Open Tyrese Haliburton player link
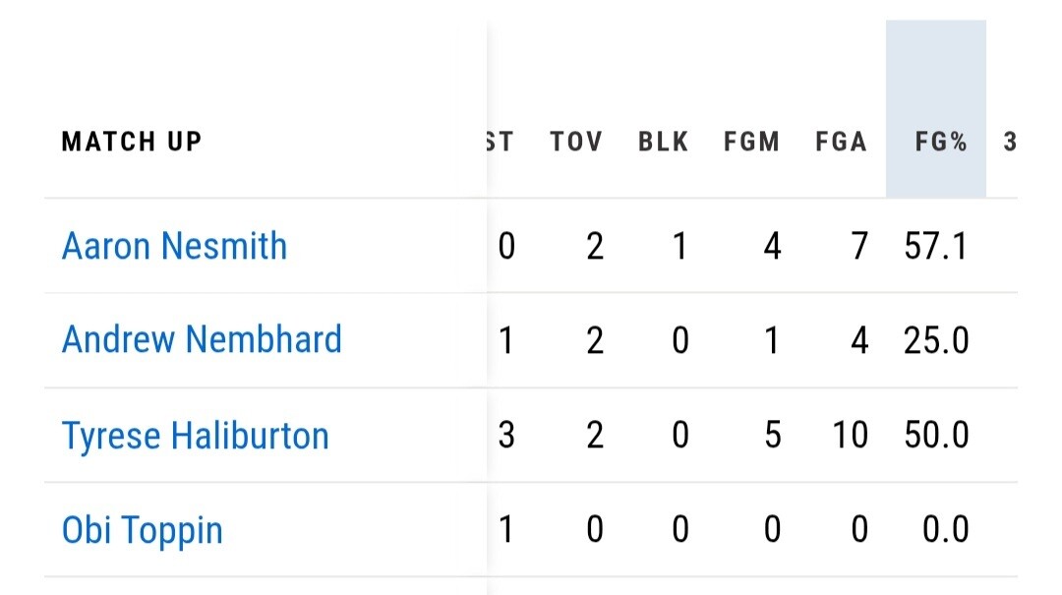Screen dimensions: 1062x595 [195, 435]
